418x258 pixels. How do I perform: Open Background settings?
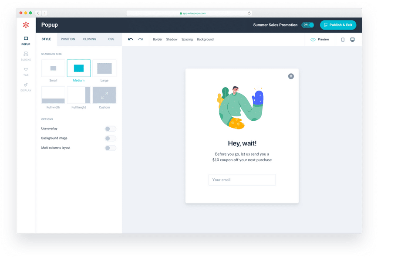point(205,40)
